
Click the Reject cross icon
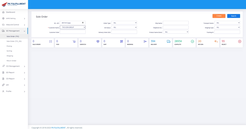240,41
